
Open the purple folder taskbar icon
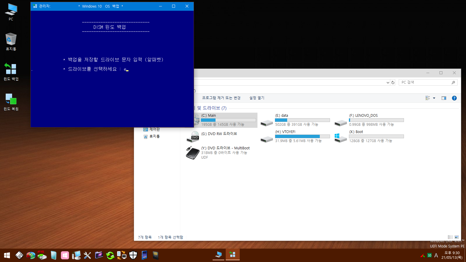(x=99, y=255)
